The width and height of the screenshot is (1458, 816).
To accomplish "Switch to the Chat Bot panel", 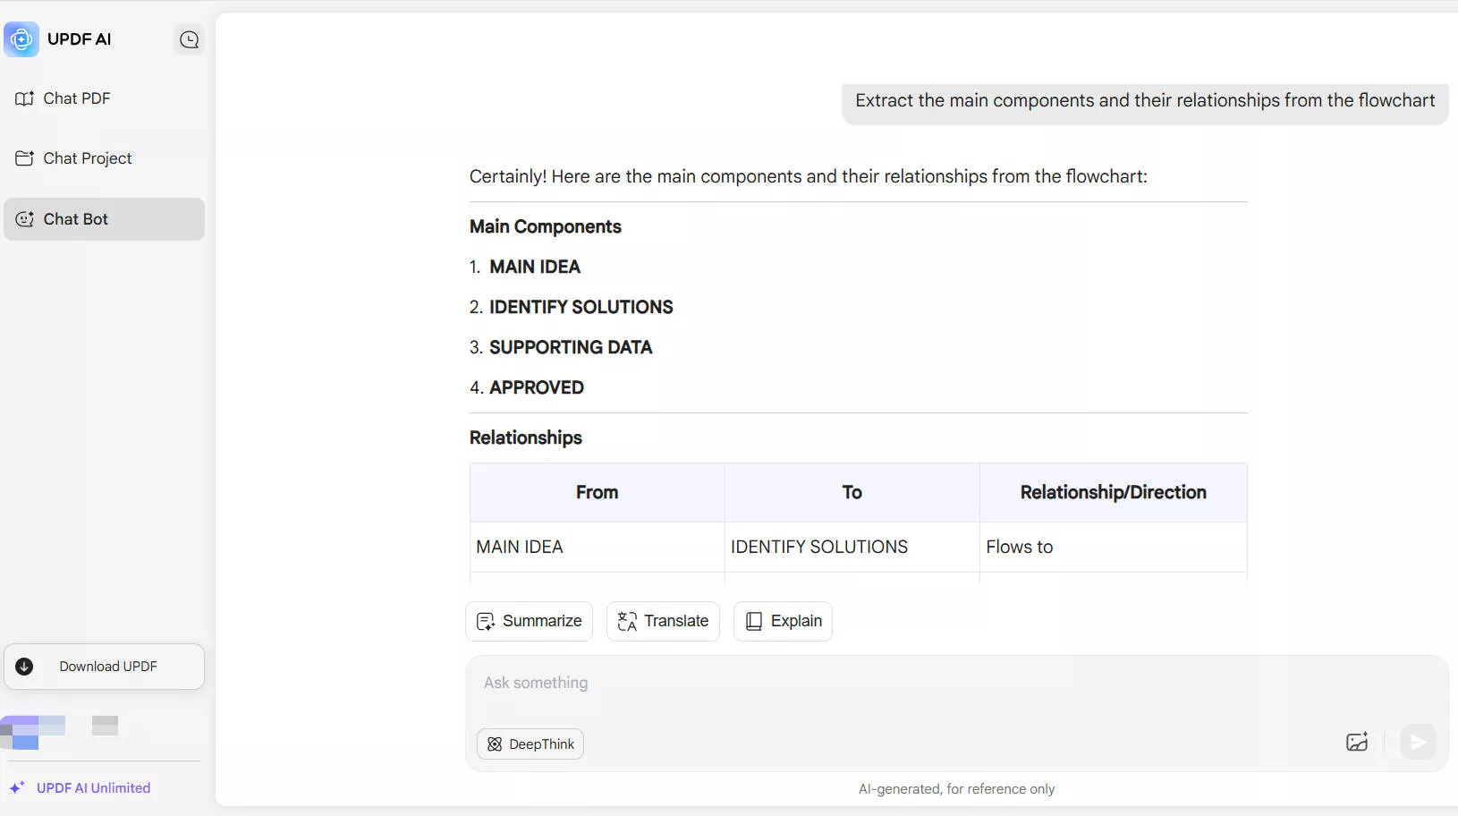I will pyautogui.click(x=75, y=219).
